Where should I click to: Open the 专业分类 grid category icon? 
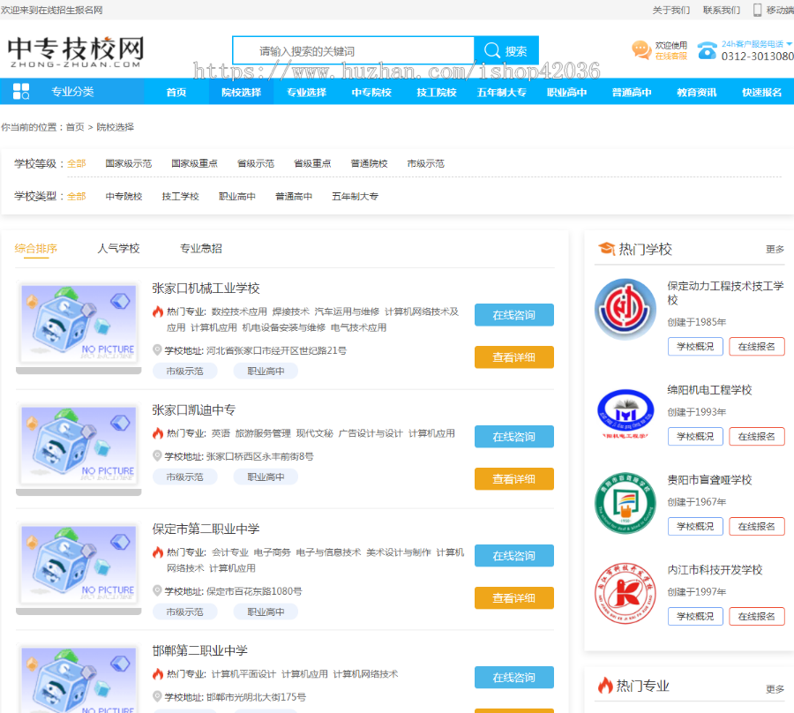click(21, 92)
